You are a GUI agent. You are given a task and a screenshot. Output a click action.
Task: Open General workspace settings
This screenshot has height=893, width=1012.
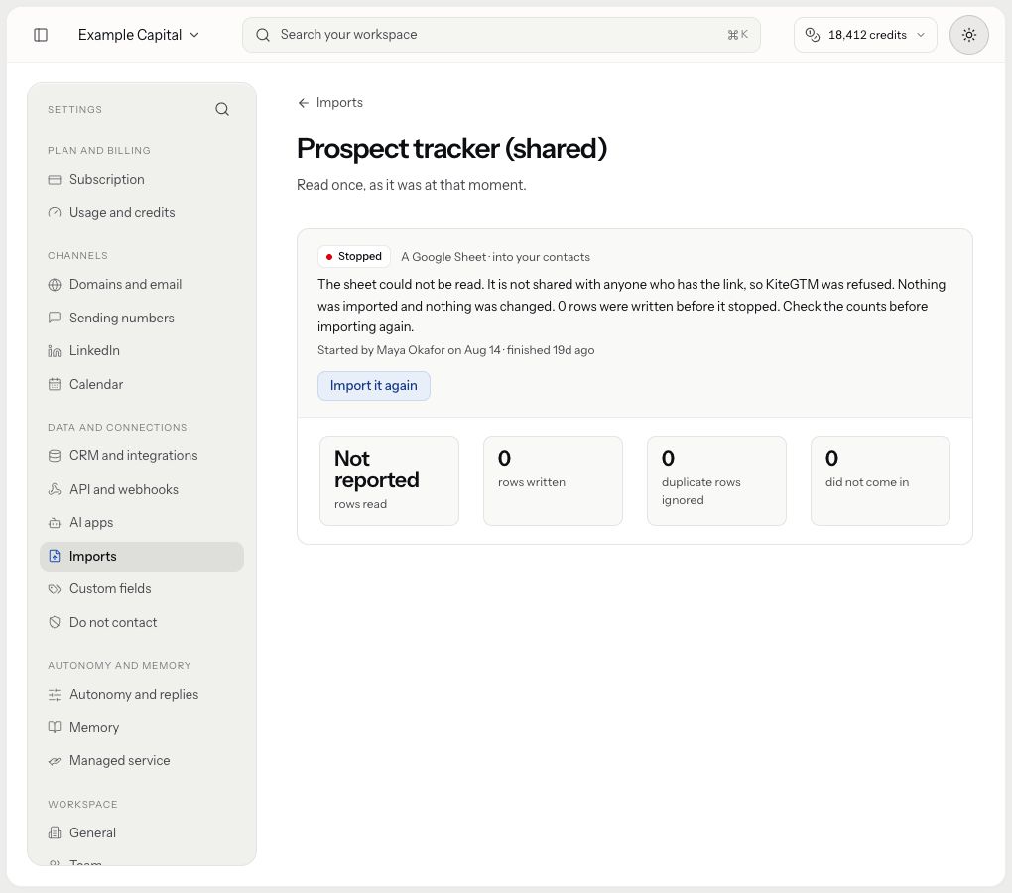tap(142, 833)
